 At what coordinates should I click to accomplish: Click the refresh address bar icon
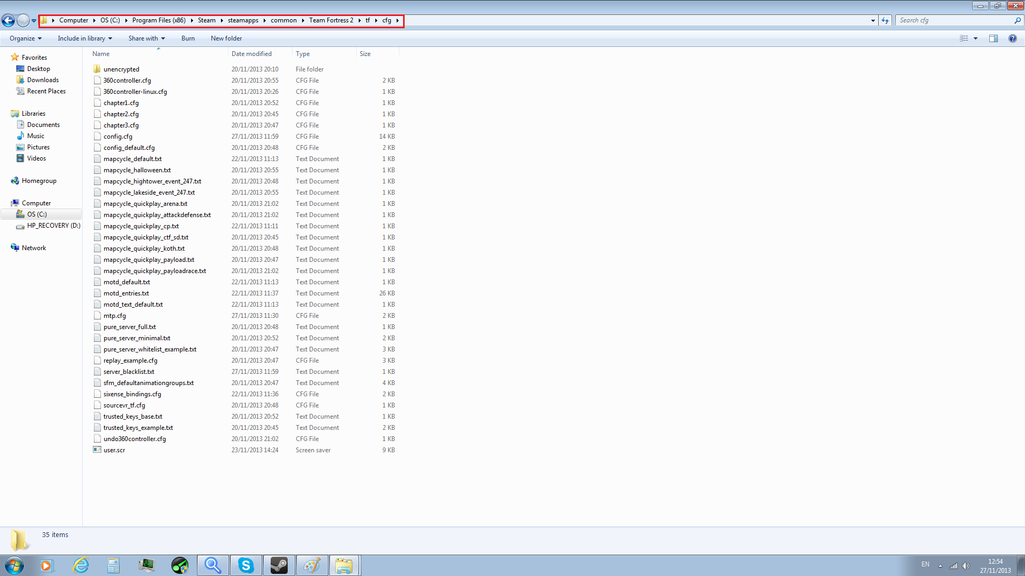885,21
